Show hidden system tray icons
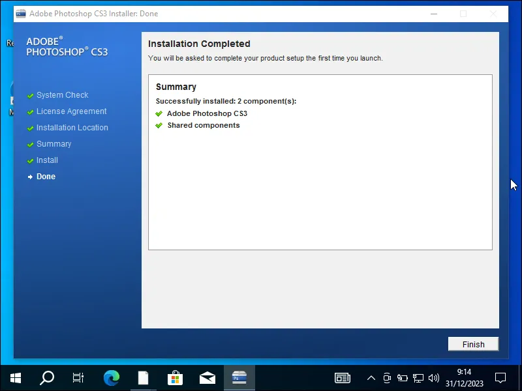The image size is (522, 391). coord(371,377)
